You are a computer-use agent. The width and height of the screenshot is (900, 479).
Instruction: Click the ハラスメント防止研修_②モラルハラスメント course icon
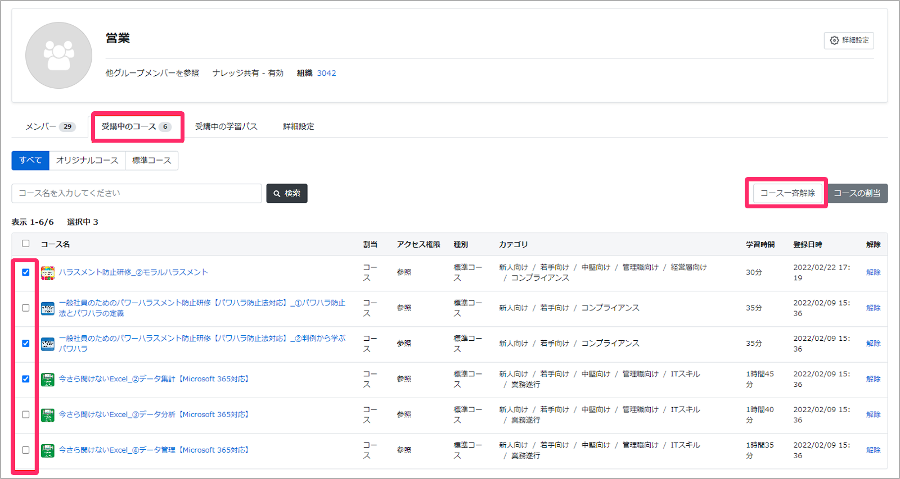(x=48, y=273)
